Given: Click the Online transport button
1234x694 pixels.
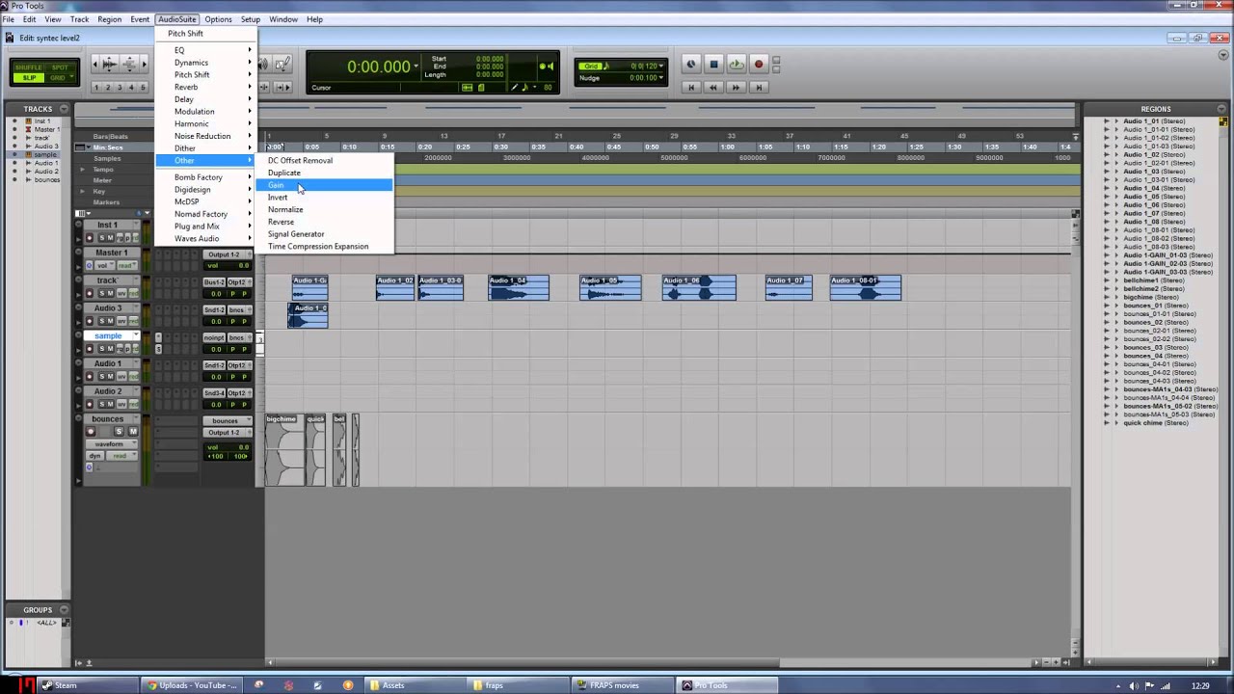Looking at the screenshot, I should [690, 65].
